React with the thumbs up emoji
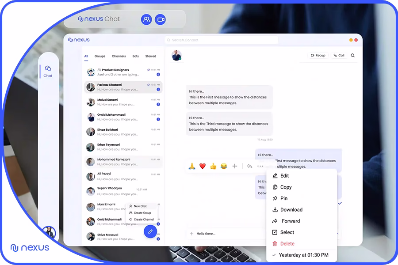The width and height of the screenshot is (398, 265). tap(213, 166)
